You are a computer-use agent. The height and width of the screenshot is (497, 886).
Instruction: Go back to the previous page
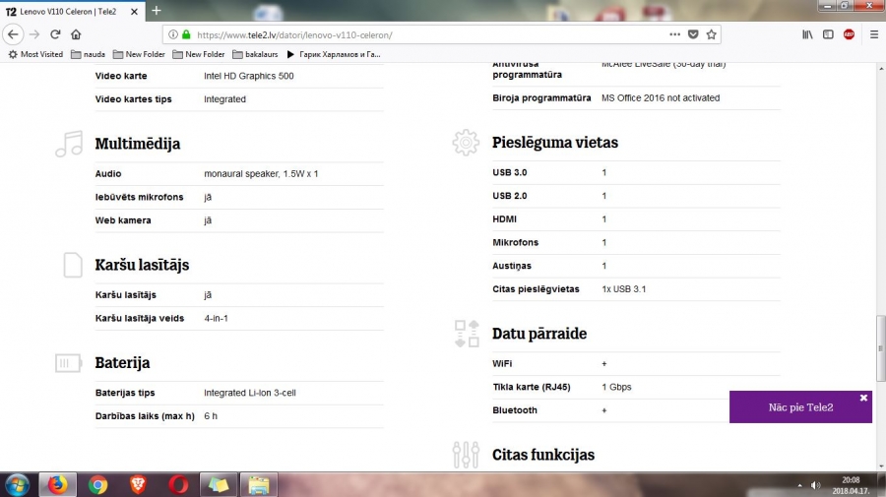pos(13,34)
